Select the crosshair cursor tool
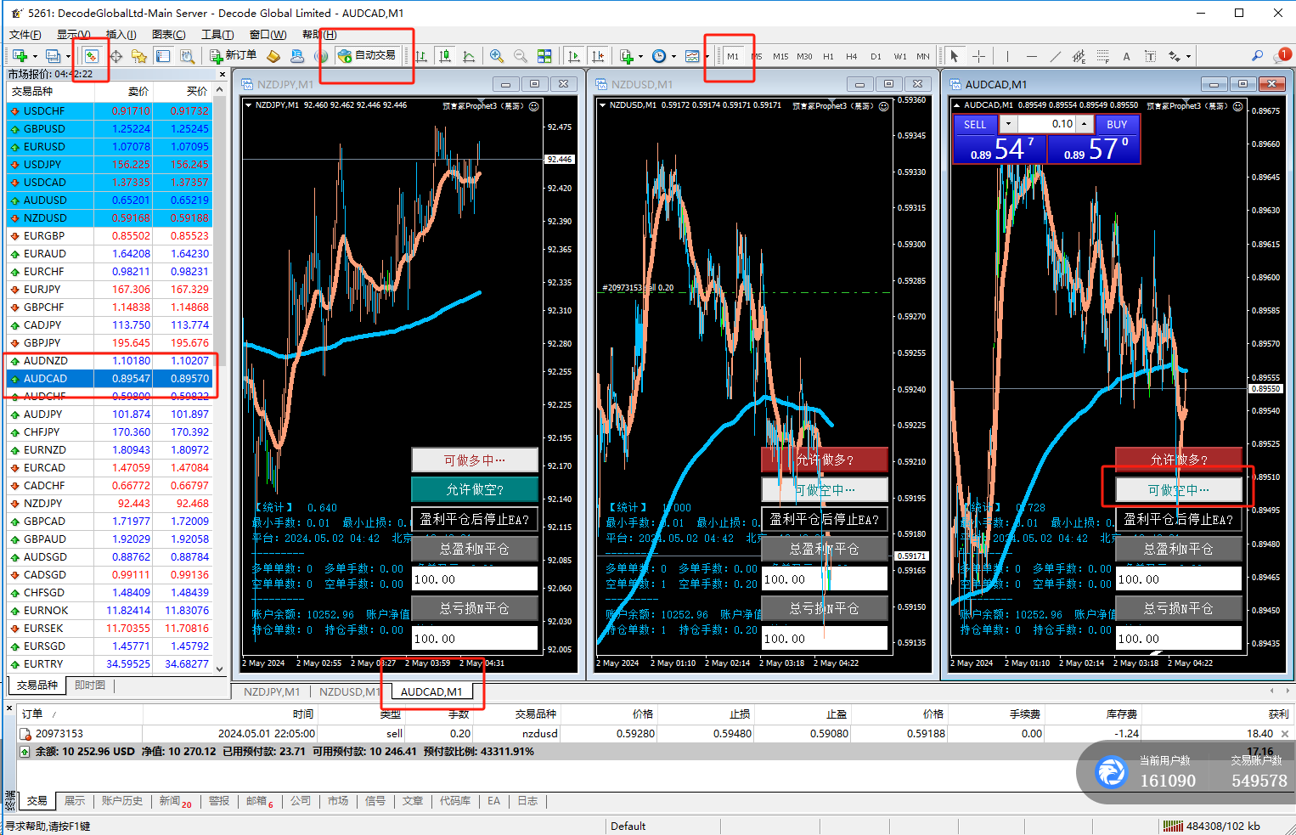Viewport: 1296px width, 835px height. [978, 56]
